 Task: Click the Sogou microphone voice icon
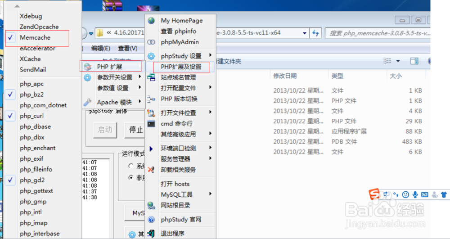(x=415, y=194)
